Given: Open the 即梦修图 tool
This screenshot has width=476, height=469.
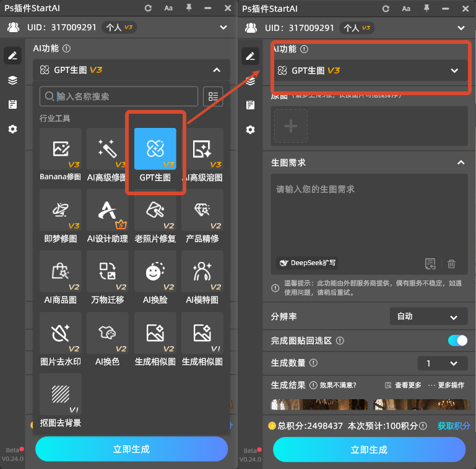Looking at the screenshot, I should 61,210.
